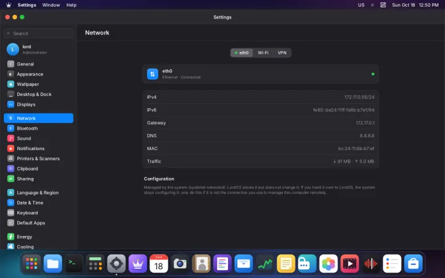
Task: Click DNS value 8.8.8.8
Action: pos(367,135)
